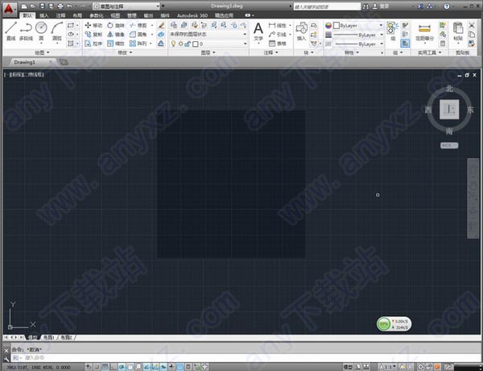Click the Stretch (拉伸) tool
This screenshot has height=371, width=483.
click(93, 44)
